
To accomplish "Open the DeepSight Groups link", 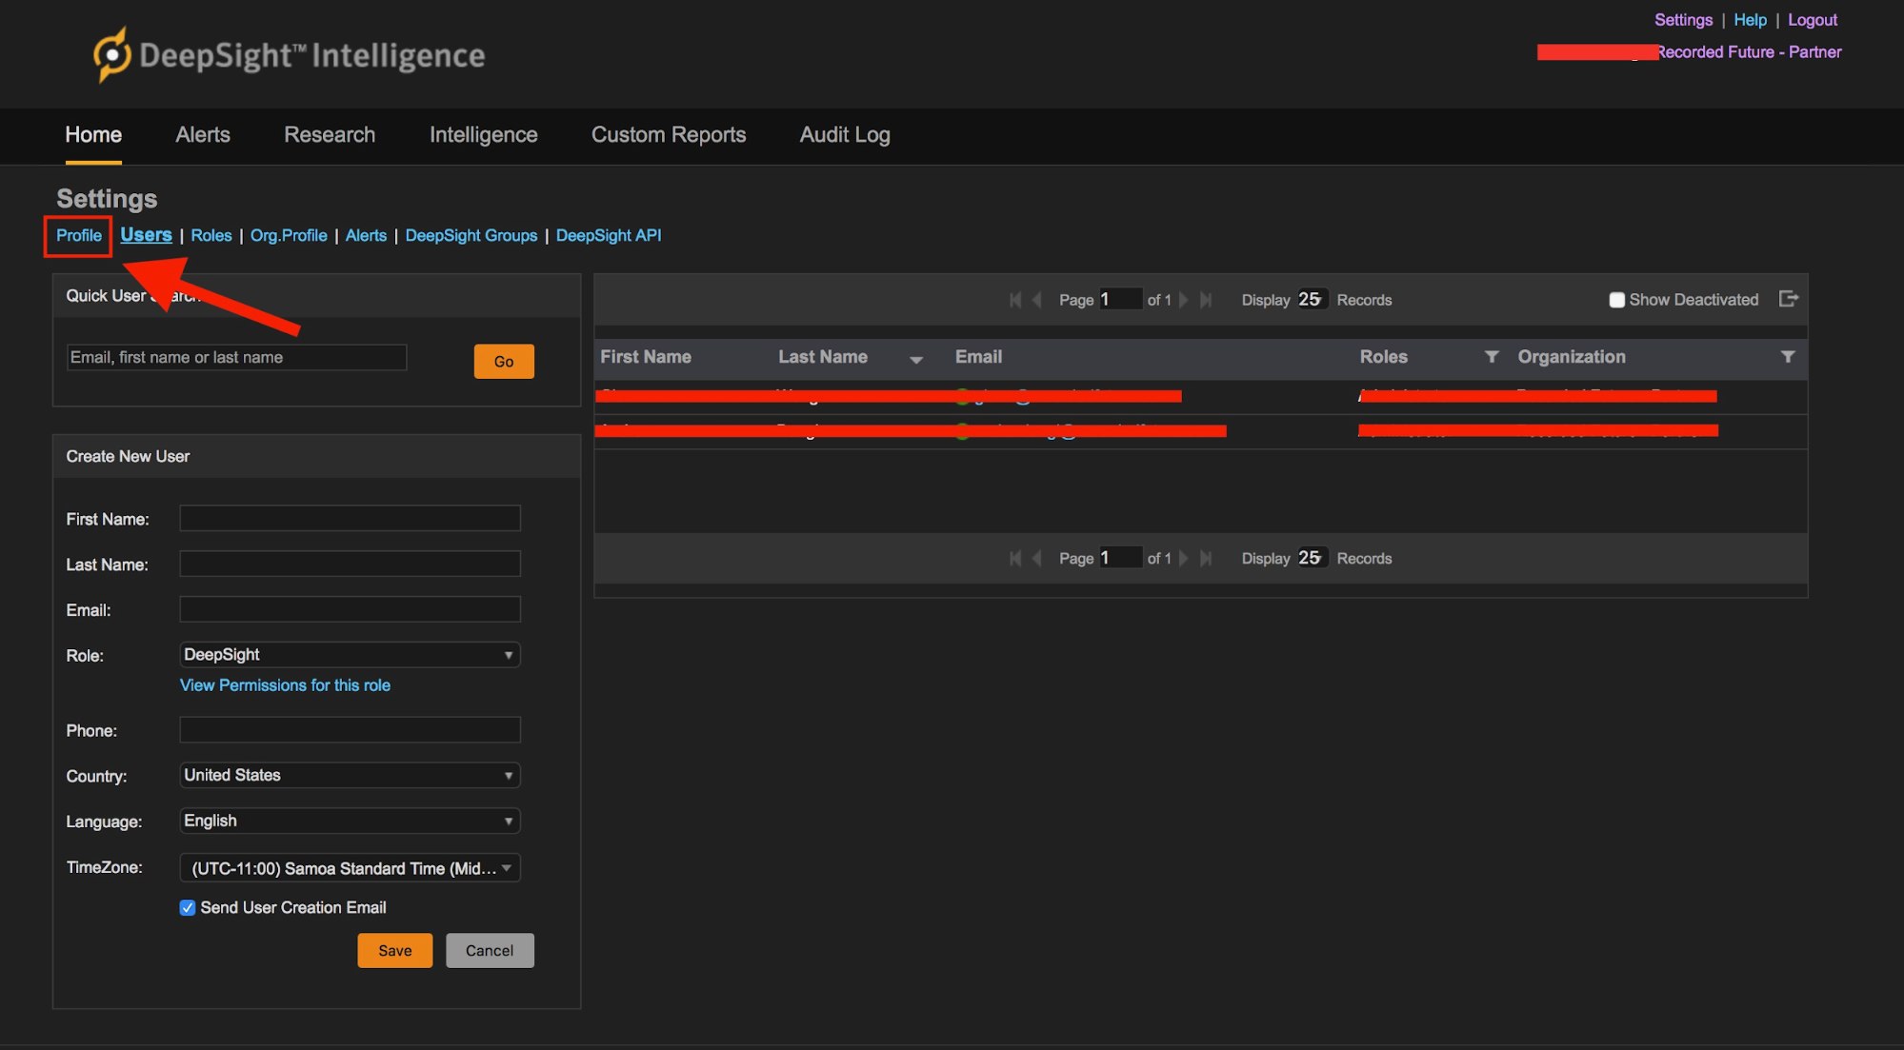I will 471,235.
